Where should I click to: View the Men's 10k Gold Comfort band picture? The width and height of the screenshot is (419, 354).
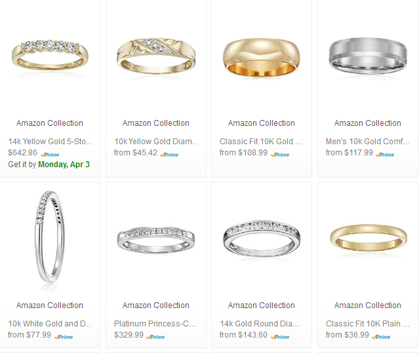click(x=368, y=56)
